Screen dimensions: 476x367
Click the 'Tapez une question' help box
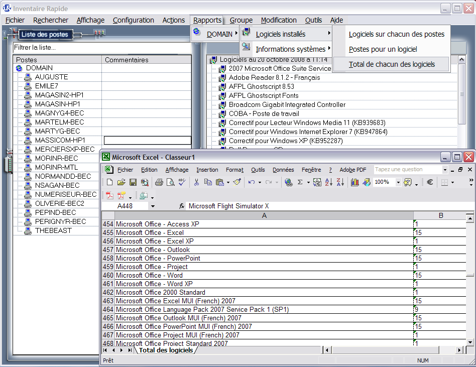click(408, 169)
